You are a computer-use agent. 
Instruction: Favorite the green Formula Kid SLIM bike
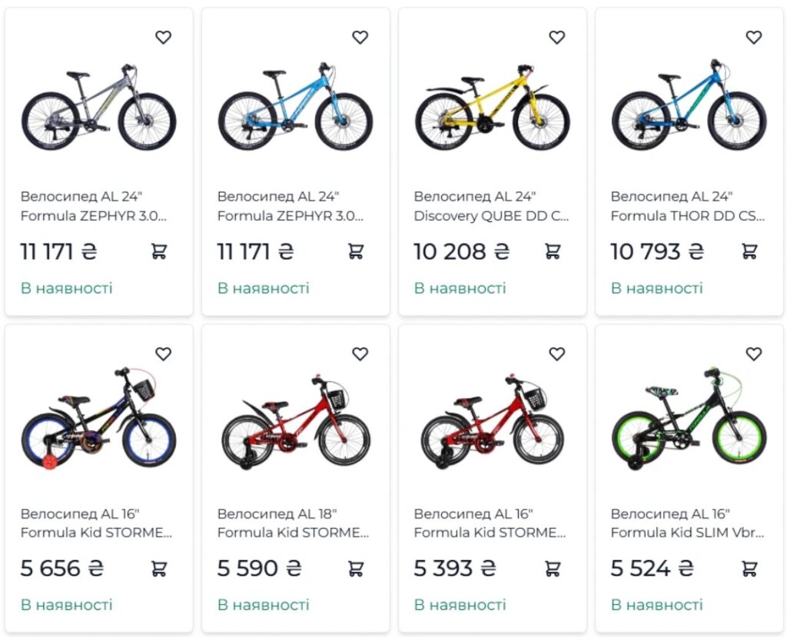(x=754, y=353)
